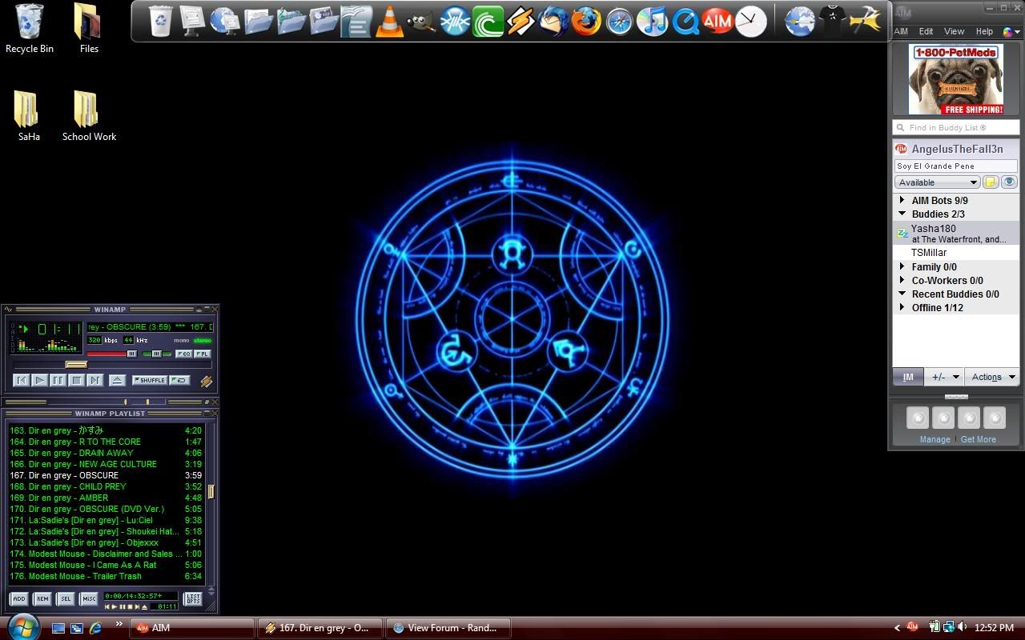This screenshot has width=1025, height=640.
Task: Click Find in Buddy List search field
Action: [956, 127]
